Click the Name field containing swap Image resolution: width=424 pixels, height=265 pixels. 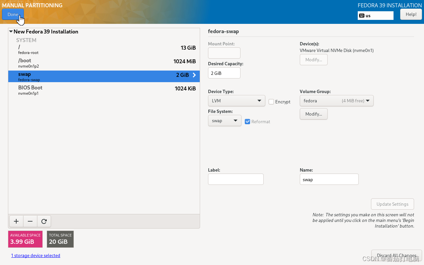(329, 179)
